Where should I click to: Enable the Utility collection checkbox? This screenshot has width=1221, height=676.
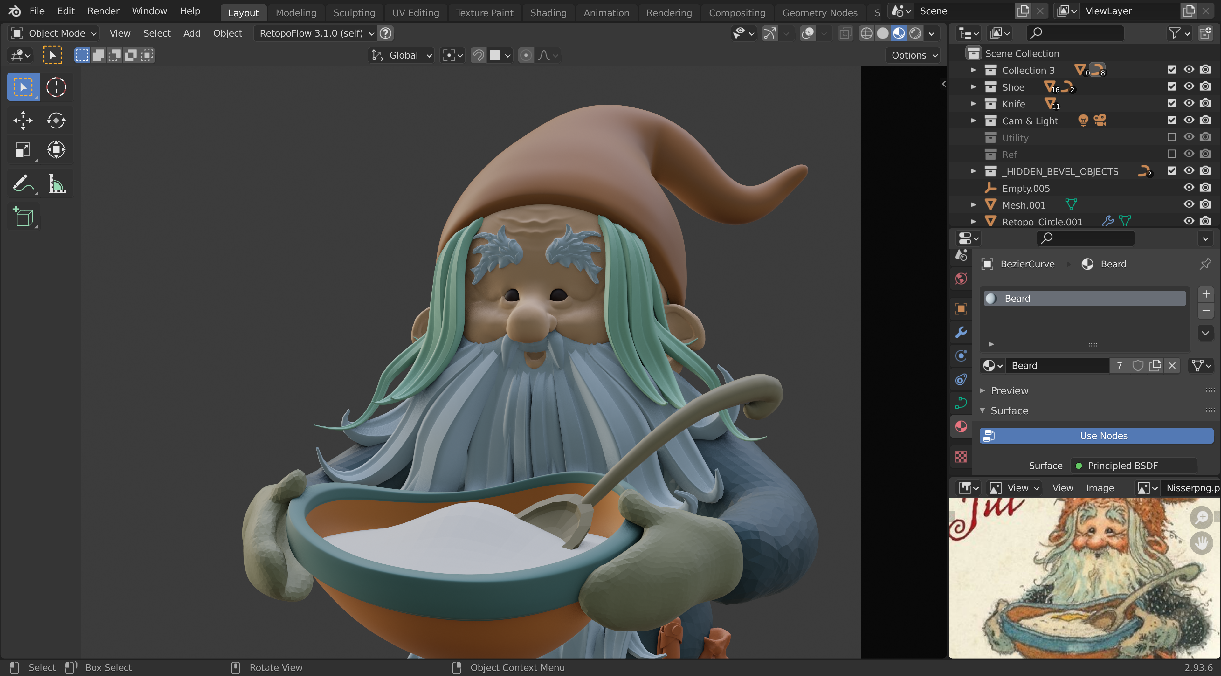click(x=1172, y=137)
